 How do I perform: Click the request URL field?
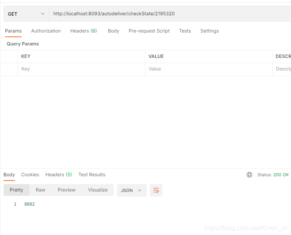170,14
